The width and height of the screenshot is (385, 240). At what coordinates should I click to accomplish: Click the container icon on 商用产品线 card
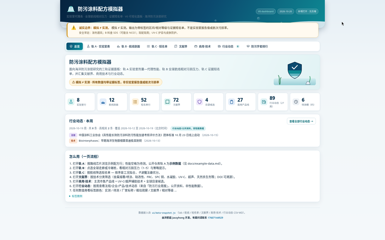(x=232, y=102)
